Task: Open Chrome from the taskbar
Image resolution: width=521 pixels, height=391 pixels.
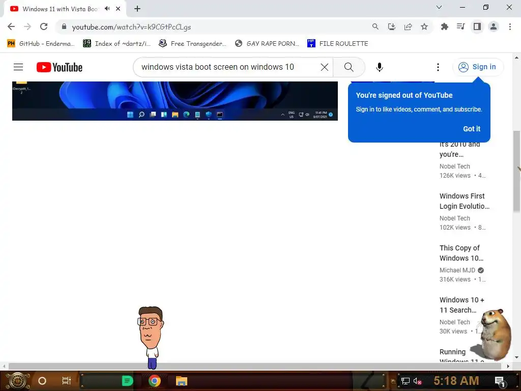Action: click(x=154, y=381)
